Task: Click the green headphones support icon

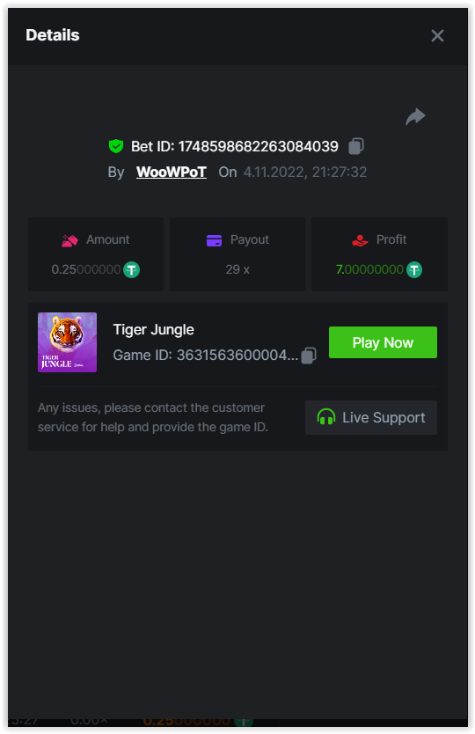Action: [x=326, y=416]
